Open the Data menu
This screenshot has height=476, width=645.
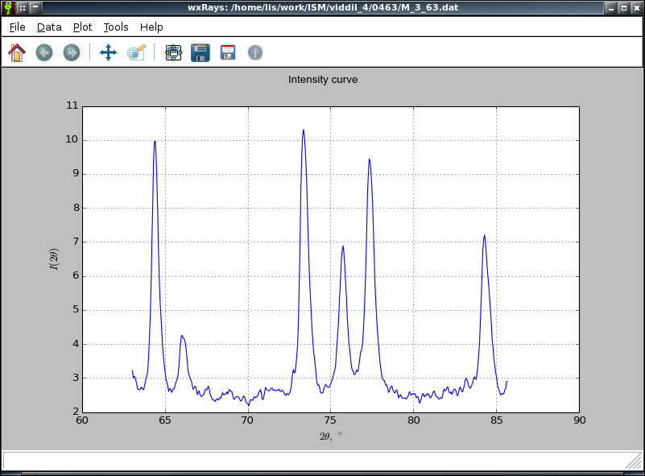click(x=49, y=27)
